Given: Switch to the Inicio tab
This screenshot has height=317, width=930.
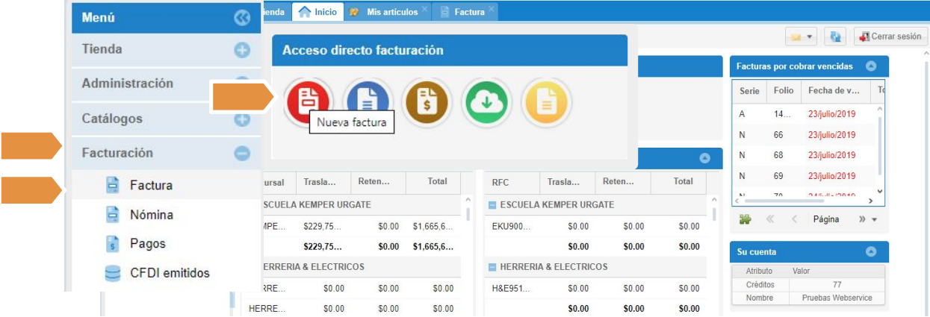Looking at the screenshot, I should tap(318, 12).
